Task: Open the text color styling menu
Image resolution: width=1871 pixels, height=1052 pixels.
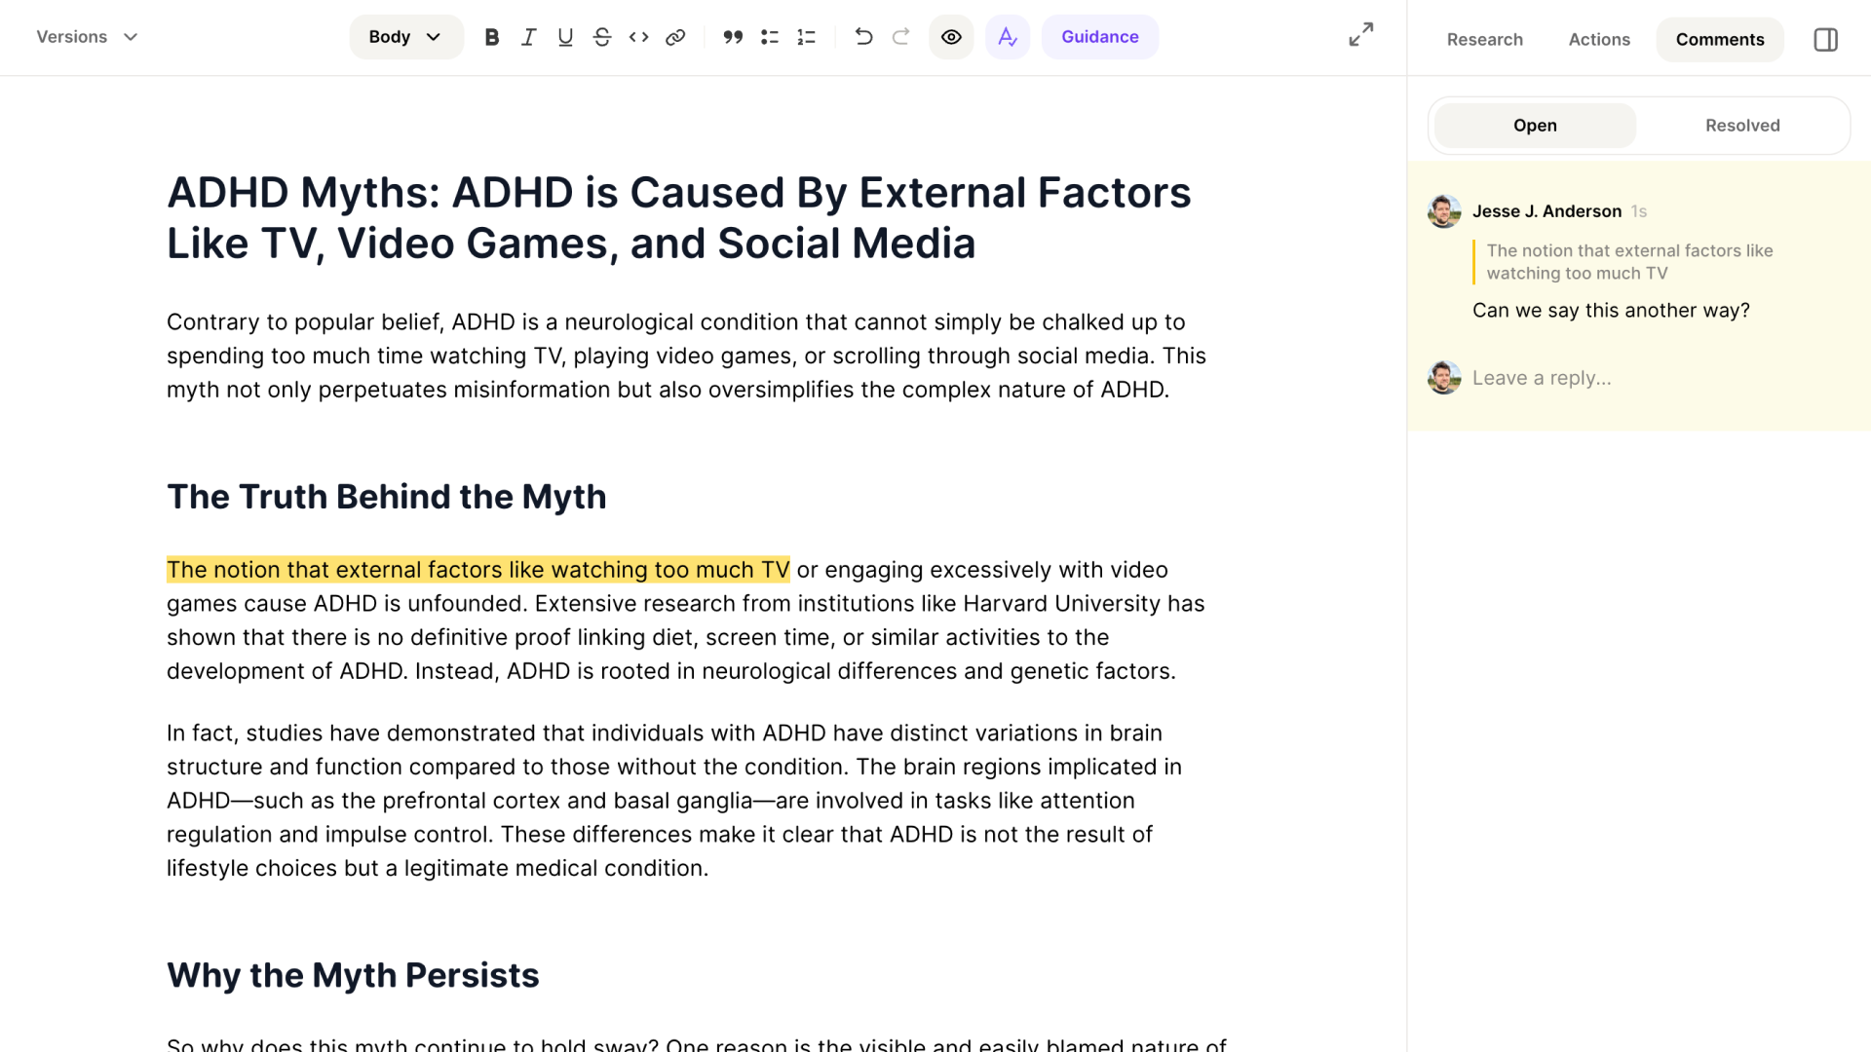Action: coord(1008,37)
